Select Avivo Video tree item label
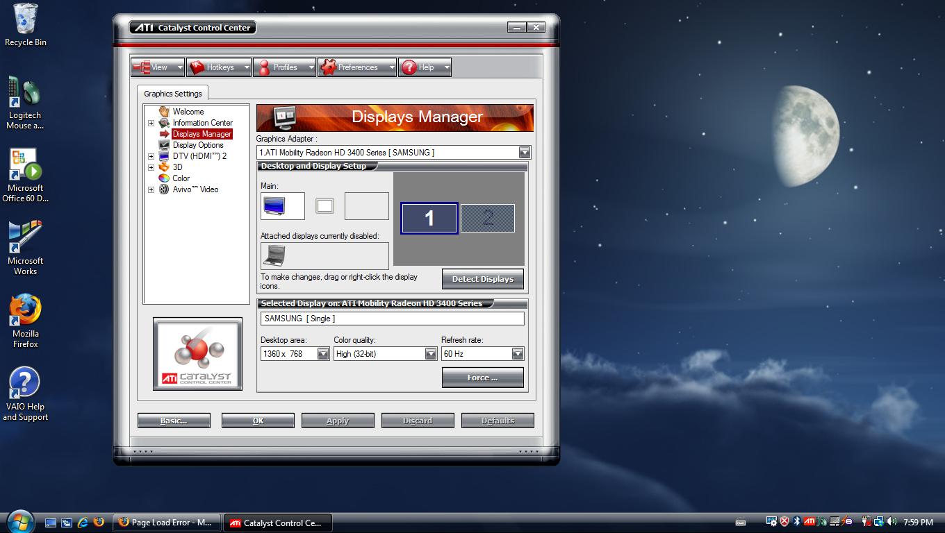The height and width of the screenshot is (533, 945). point(195,189)
